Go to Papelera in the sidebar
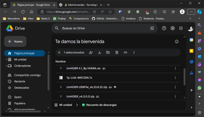 [x=20, y=103]
